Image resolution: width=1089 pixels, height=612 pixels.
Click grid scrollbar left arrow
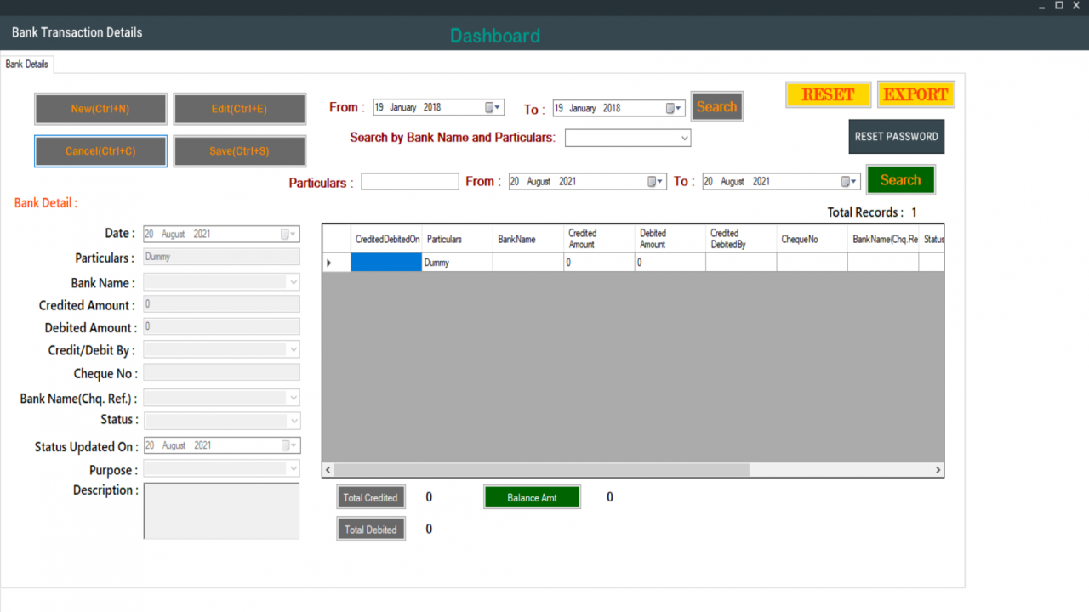pyautogui.click(x=328, y=470)
